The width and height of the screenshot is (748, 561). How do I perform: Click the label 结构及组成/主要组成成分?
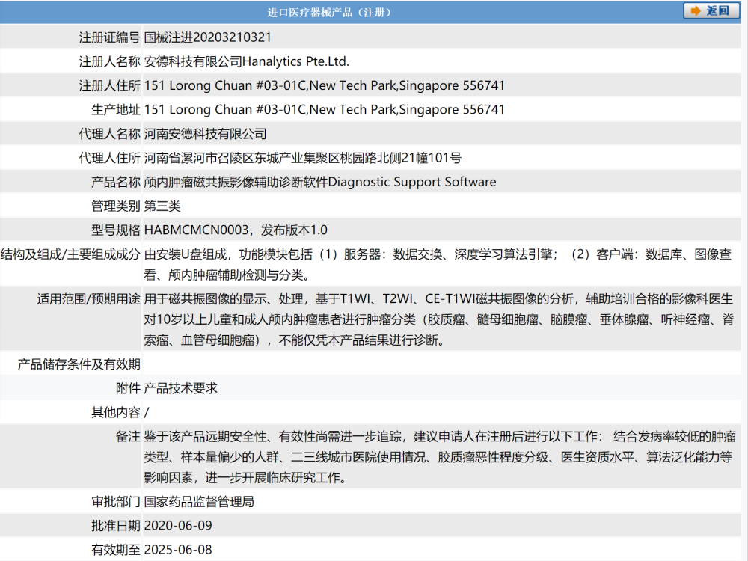coord(70,254)
